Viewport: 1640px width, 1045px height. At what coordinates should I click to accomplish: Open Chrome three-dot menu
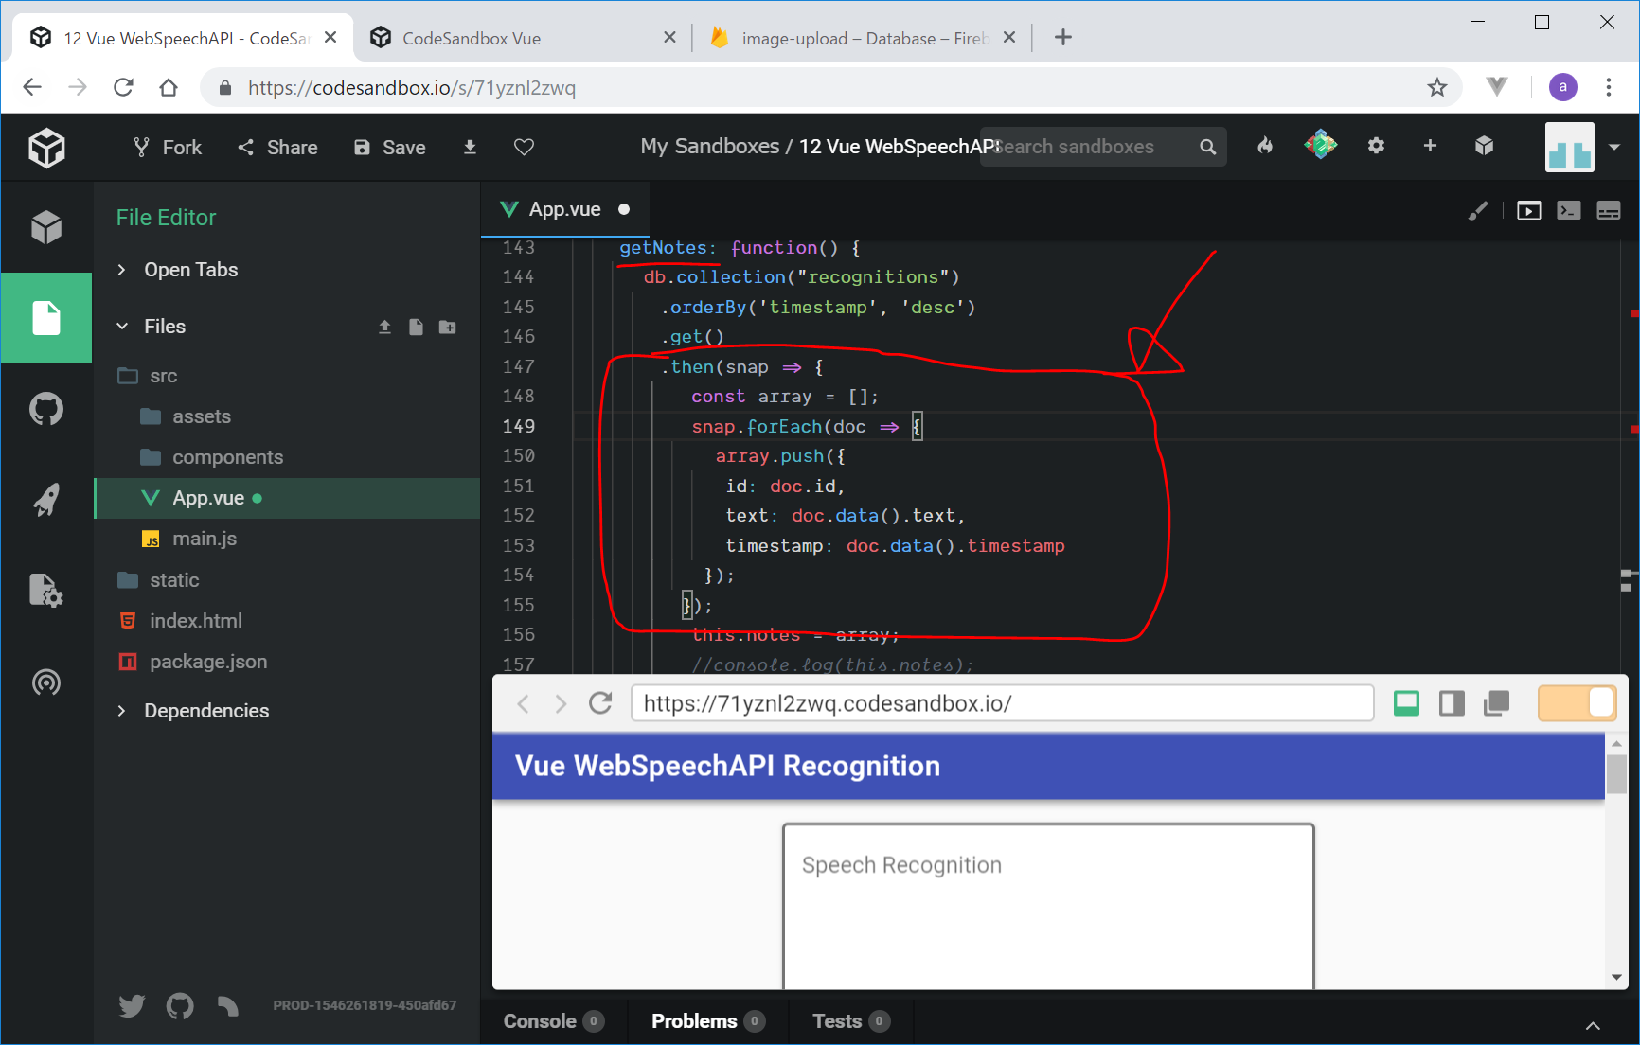pyautogui.click(x=1609, y=87)
